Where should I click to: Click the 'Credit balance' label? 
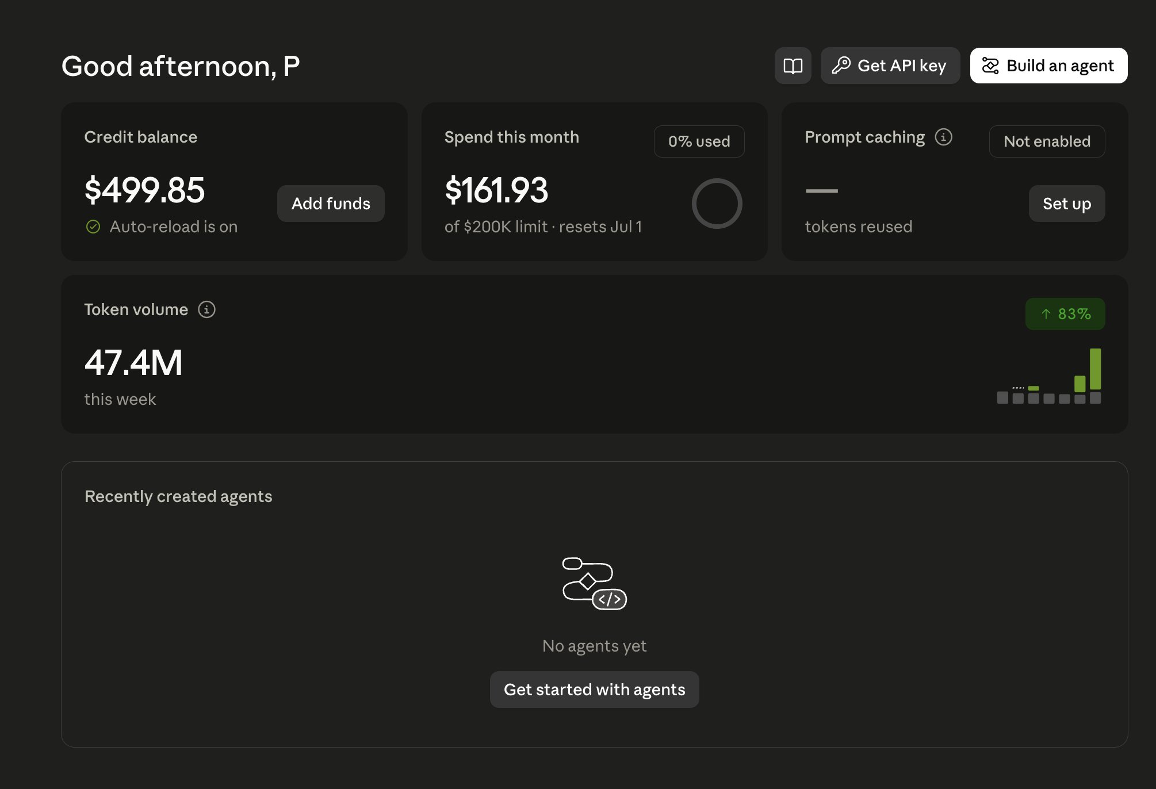(141, 137)
